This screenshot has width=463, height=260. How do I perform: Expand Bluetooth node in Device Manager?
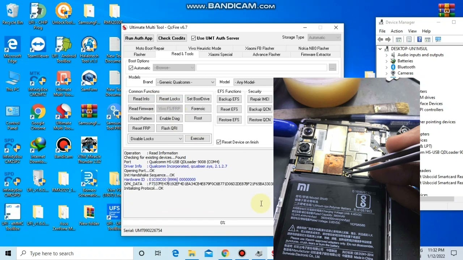[386, 67]
